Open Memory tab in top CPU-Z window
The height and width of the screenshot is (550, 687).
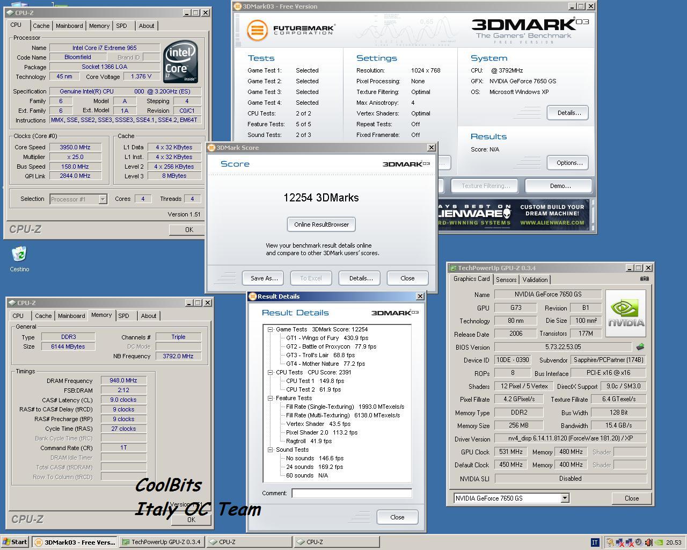tap(99, 26)
